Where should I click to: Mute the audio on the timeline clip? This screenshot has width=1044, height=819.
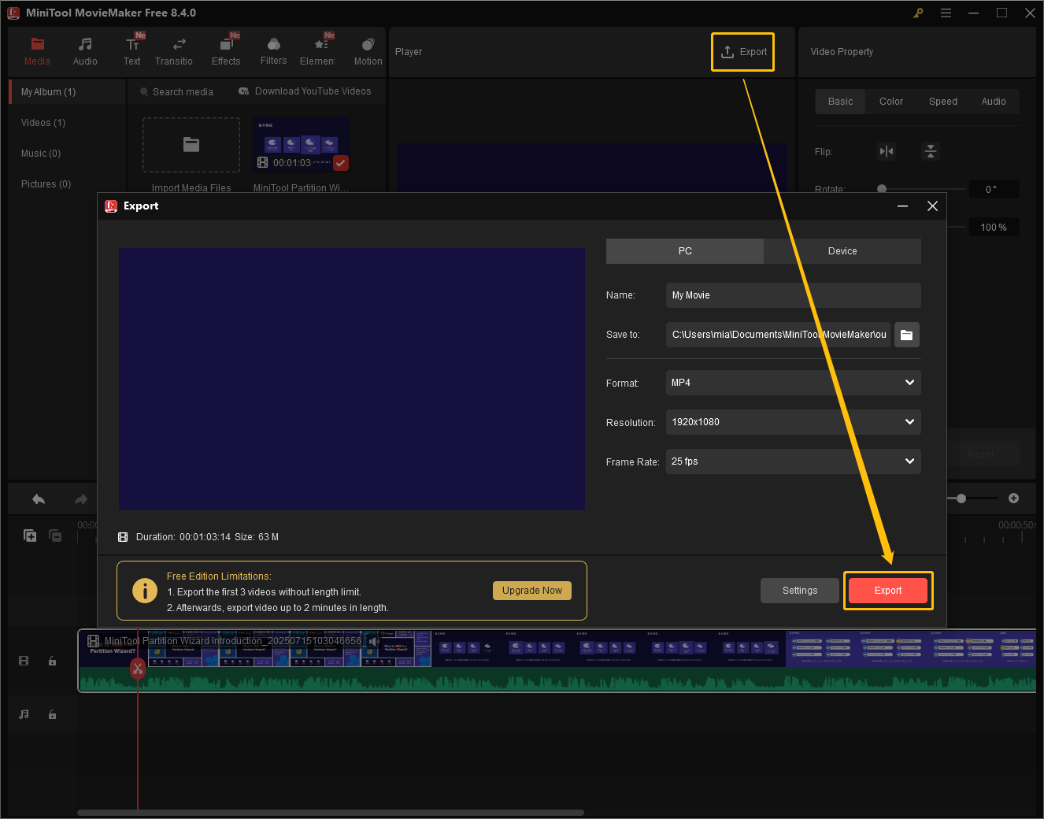click(x=374, y=641)
